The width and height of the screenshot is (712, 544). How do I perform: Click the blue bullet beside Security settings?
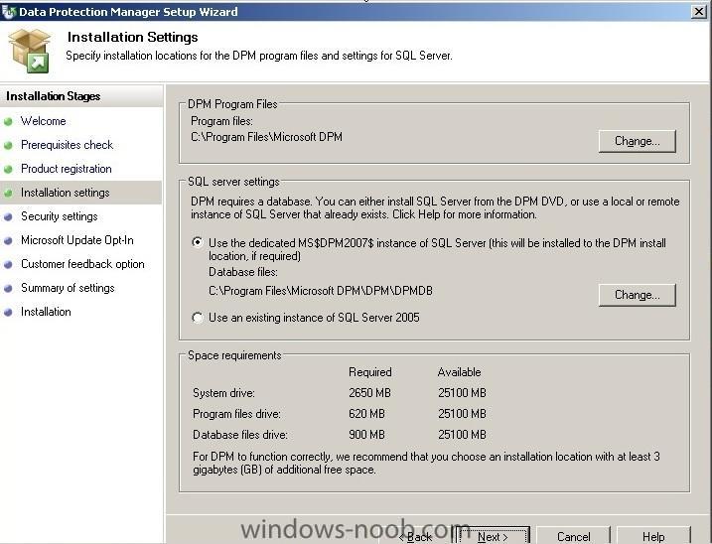click(8, 216)
